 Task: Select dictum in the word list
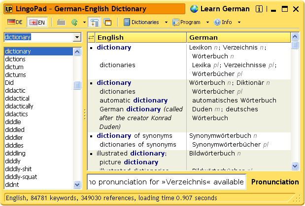pos(38,67)
